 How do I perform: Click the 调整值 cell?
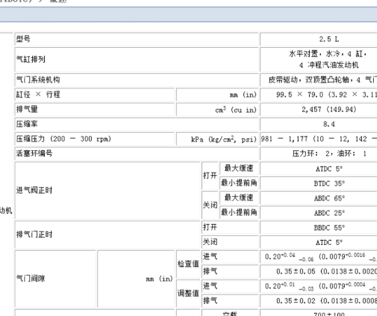(x=188, y=293)
